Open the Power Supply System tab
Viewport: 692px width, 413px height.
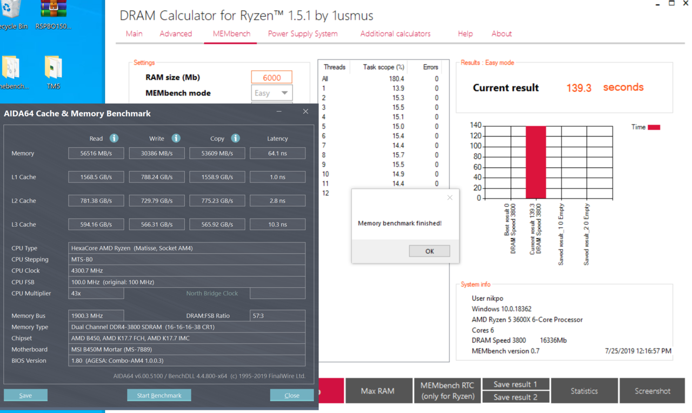pyautogui.click(x=303, y=33)
